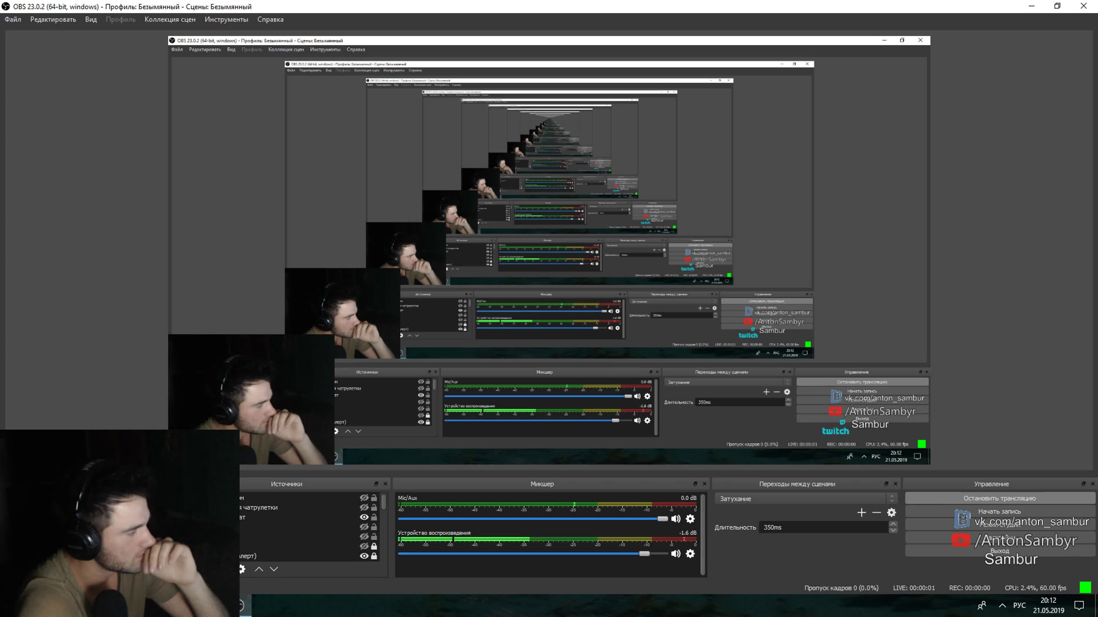The image size is (1098, 617).
Task: Click the Mic/Aux volume slider handle
Action: 662,519
